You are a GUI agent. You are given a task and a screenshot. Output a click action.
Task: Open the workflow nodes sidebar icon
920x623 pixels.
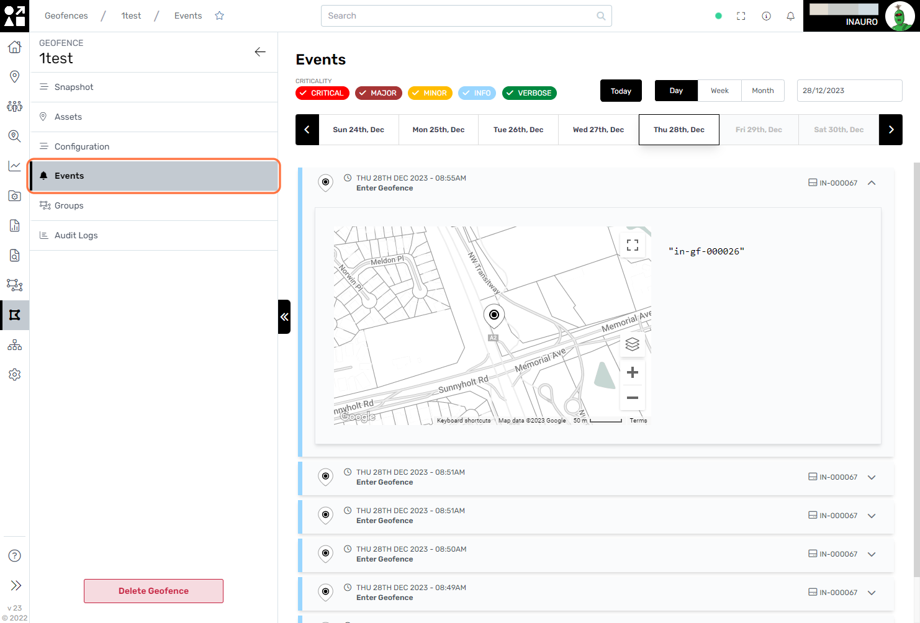[x=14, y=285]
